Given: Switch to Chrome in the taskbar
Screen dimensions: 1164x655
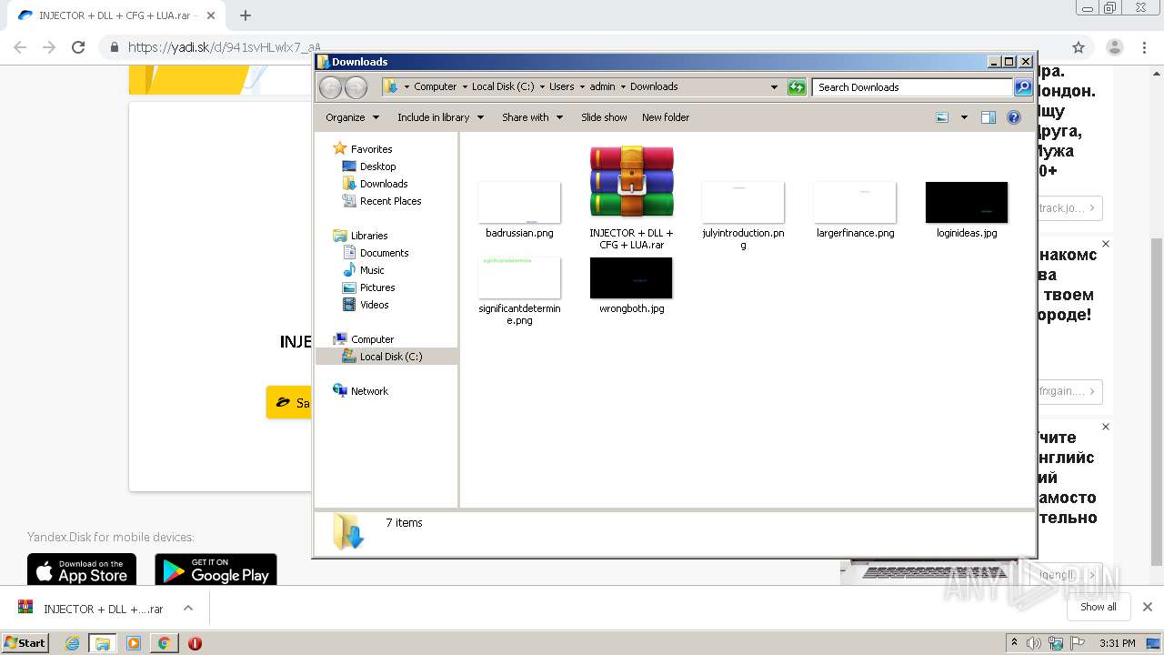Looking at the screenshot, I should (164, 643).
